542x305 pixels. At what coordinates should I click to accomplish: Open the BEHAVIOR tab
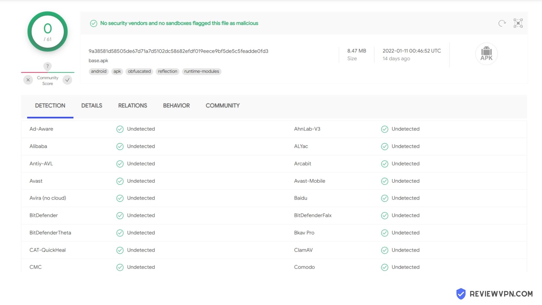(176, 106)
